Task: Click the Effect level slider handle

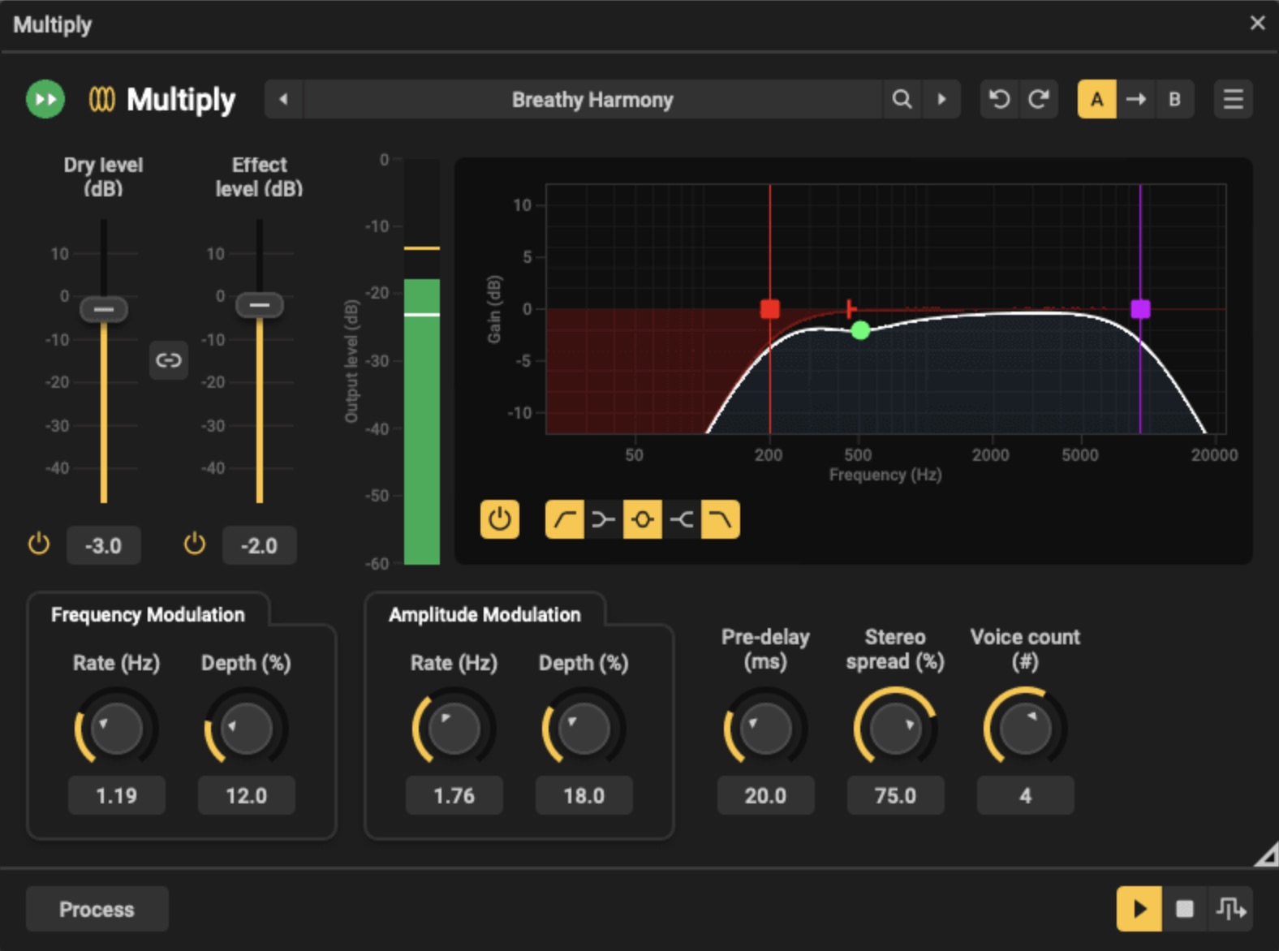Action: pos(260,305)
